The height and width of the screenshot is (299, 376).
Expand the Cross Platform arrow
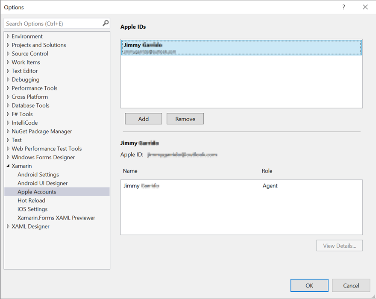[x=8, y=97]
